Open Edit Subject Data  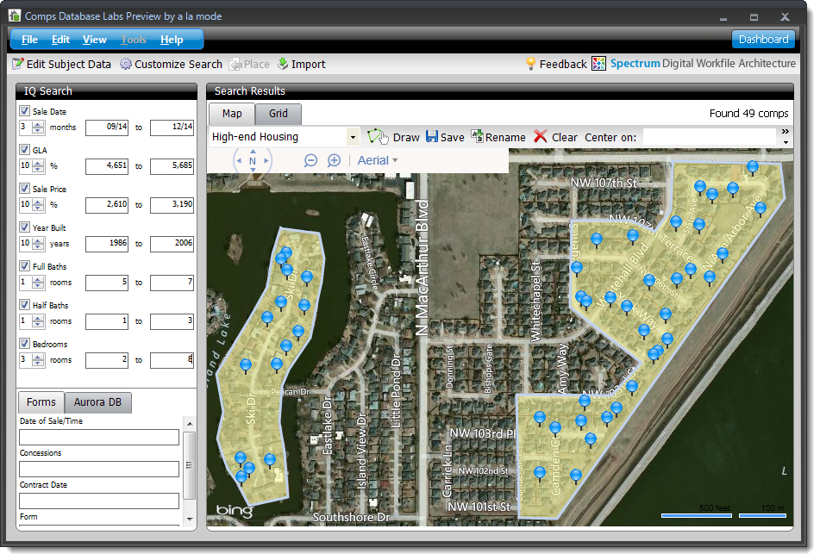(62, 64)
